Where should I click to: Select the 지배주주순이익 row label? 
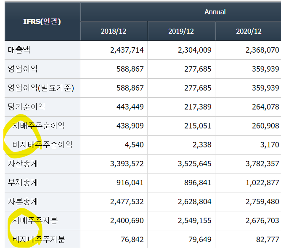coord(38,126)
